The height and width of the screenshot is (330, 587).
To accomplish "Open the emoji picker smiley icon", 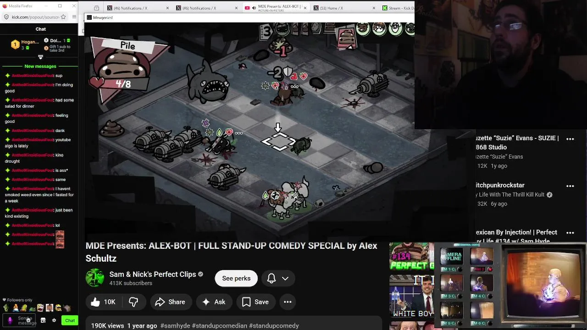I will point(28,320).
